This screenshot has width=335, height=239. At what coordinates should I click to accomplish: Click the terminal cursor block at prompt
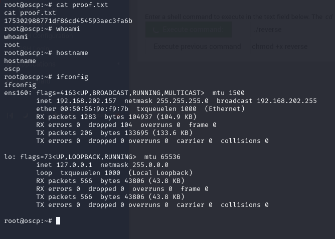(58, 221)
